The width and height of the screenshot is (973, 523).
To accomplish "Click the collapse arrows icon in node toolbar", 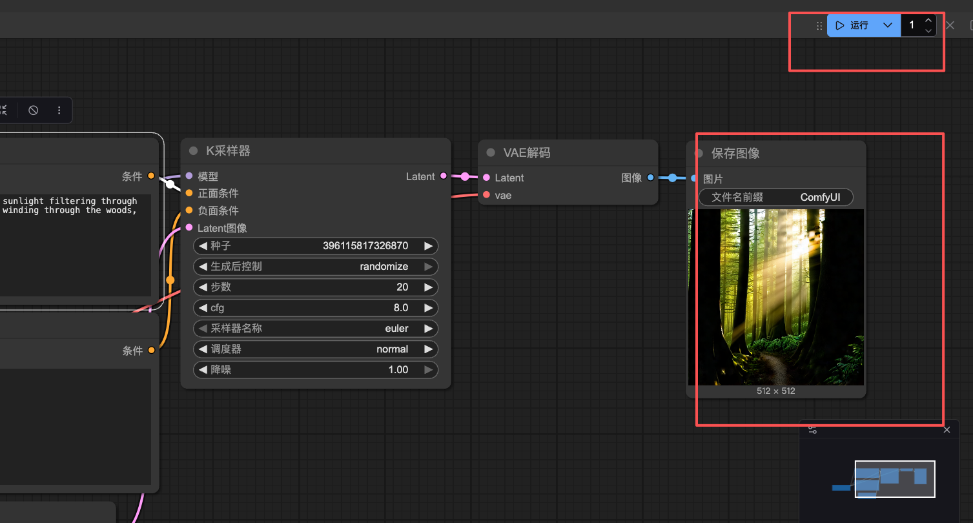I will point(4,110).
